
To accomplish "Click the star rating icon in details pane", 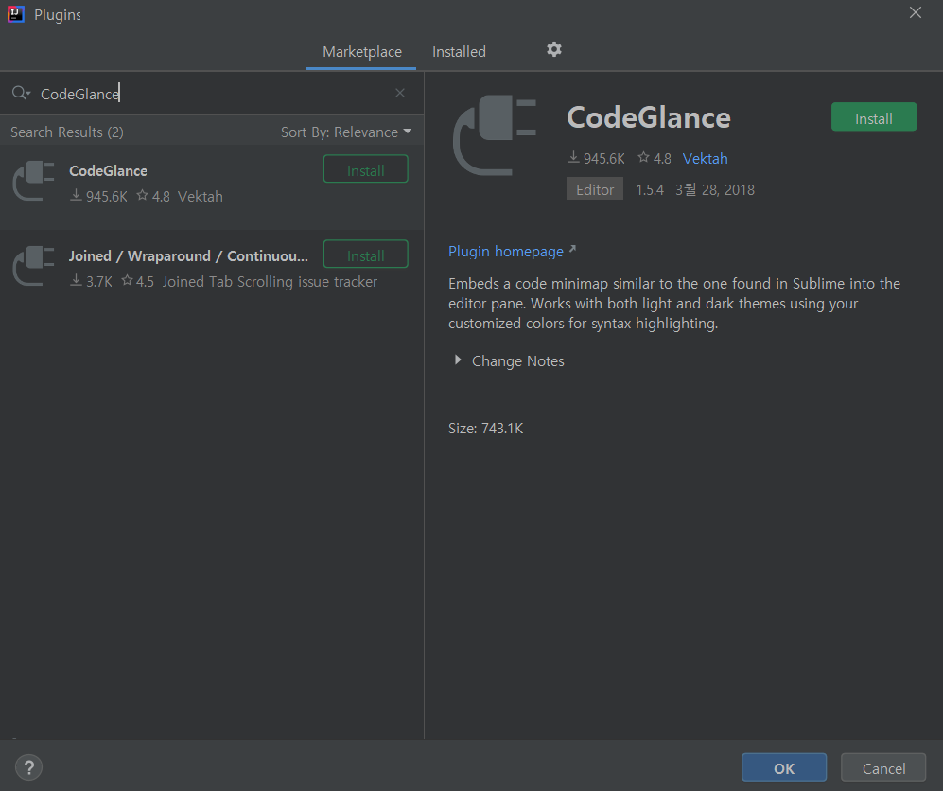I will click(x=643, y=158).
